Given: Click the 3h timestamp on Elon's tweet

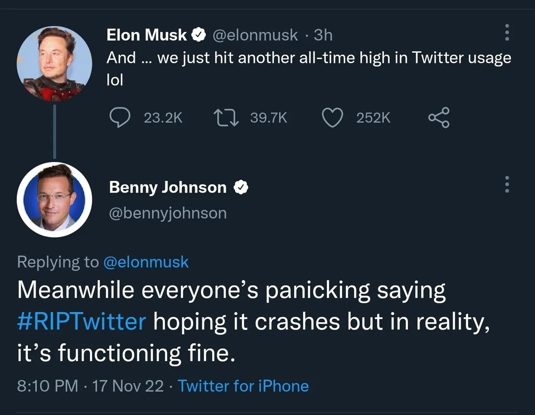Looking at the screenshot, I should [x=323, y=35].
